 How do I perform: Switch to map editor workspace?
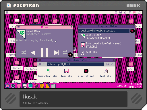tap(125, 13)
